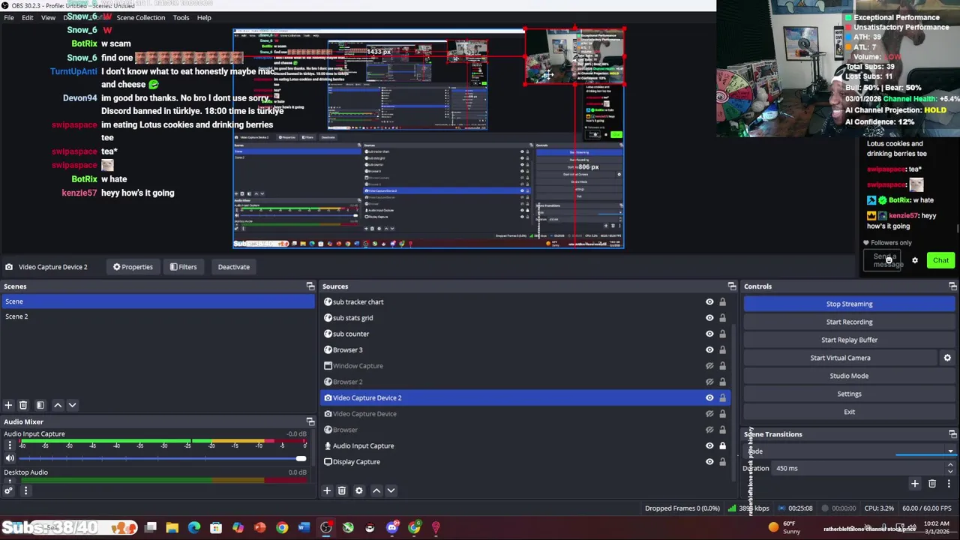Open Filters for the selected source
The width and height of the screenshot is (960, 540).
click(183, 267)
